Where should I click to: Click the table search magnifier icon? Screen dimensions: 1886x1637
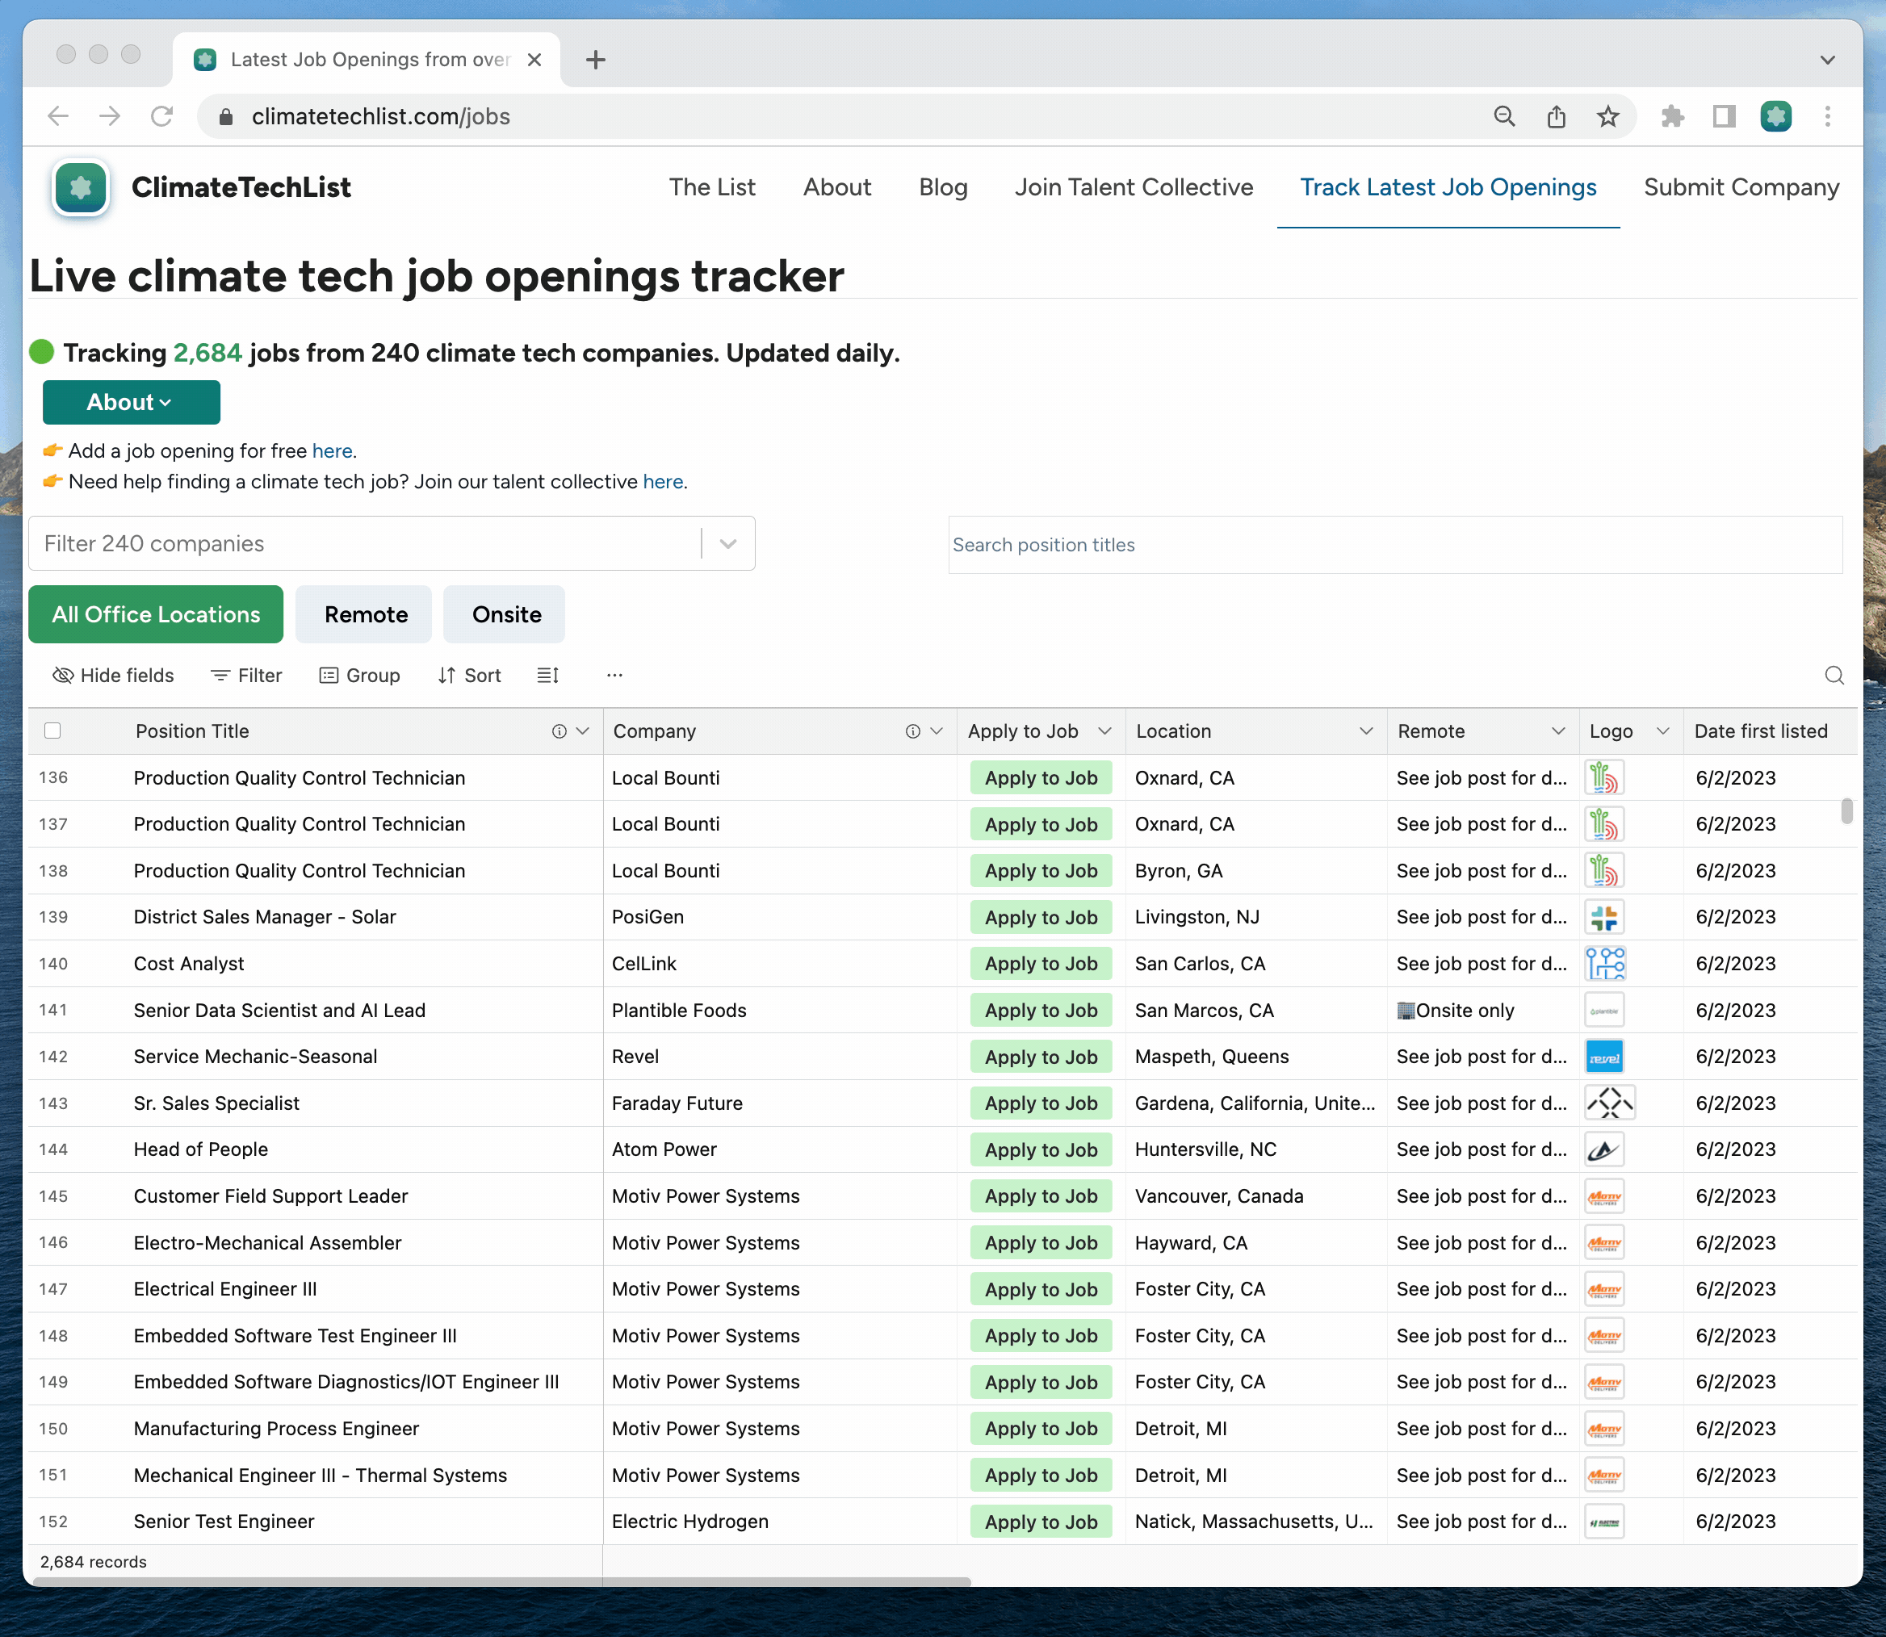1834,675
